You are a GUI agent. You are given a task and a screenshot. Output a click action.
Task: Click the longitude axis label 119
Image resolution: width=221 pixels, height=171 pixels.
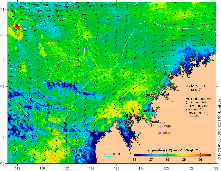pos(18,168)
